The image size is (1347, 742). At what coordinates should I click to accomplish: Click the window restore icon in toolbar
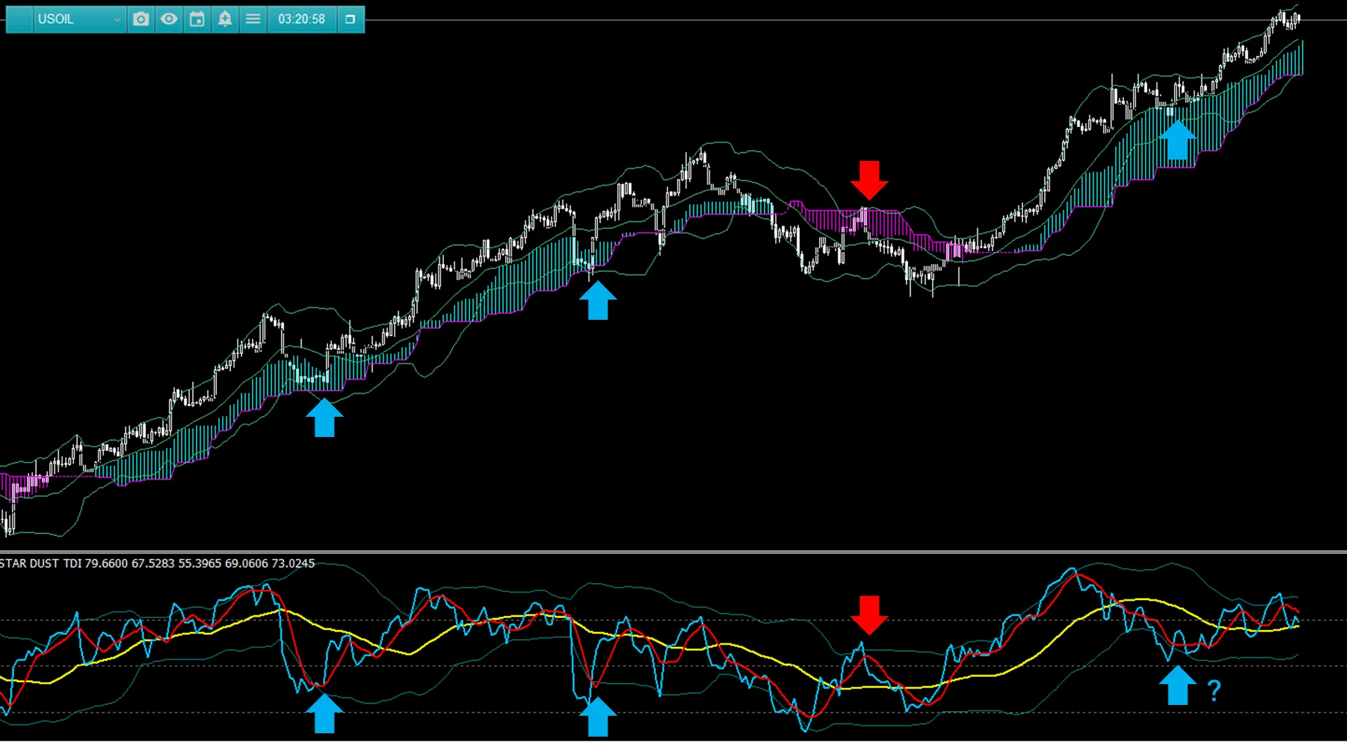pos(350,20)
